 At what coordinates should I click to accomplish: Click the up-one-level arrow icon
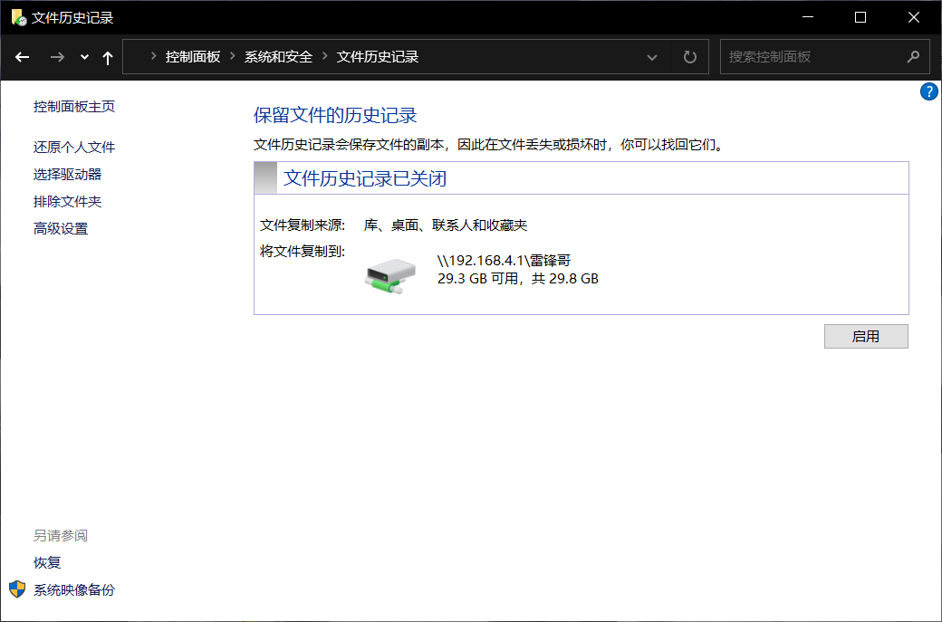click(106, 56)
